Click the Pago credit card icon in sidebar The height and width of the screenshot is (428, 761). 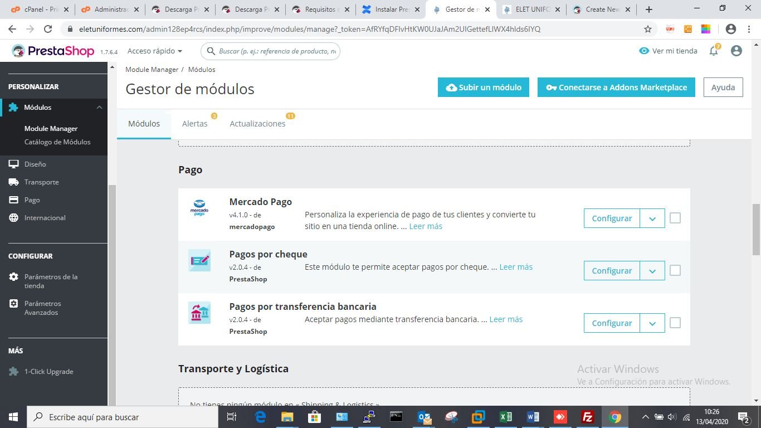tap(14, 200)
